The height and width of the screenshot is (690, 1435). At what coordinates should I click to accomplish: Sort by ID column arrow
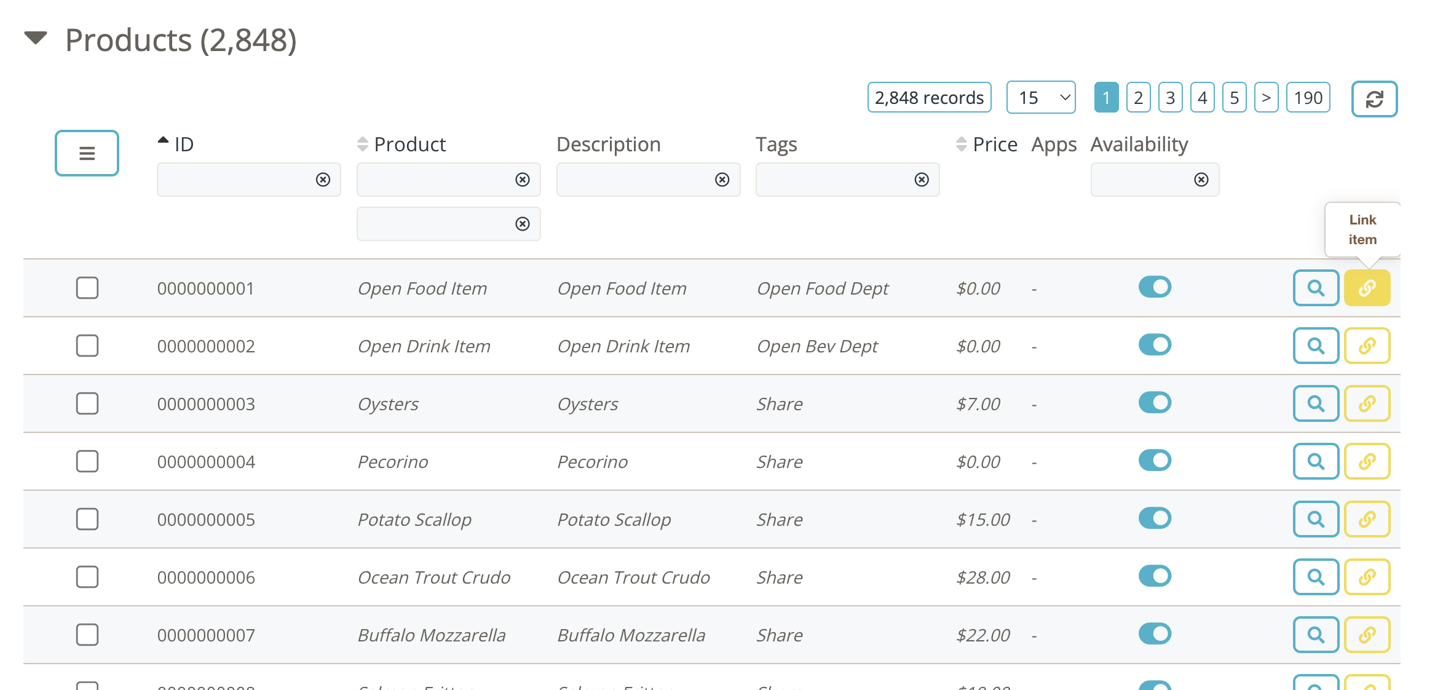tap(163, 140)
